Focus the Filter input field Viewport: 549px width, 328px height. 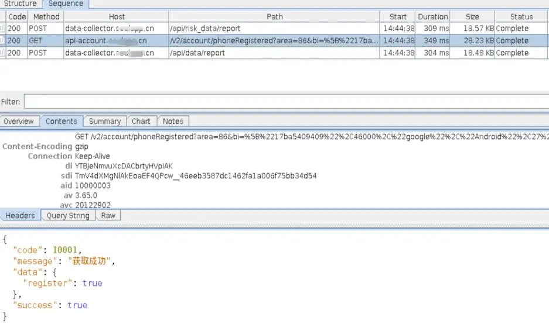287,102
